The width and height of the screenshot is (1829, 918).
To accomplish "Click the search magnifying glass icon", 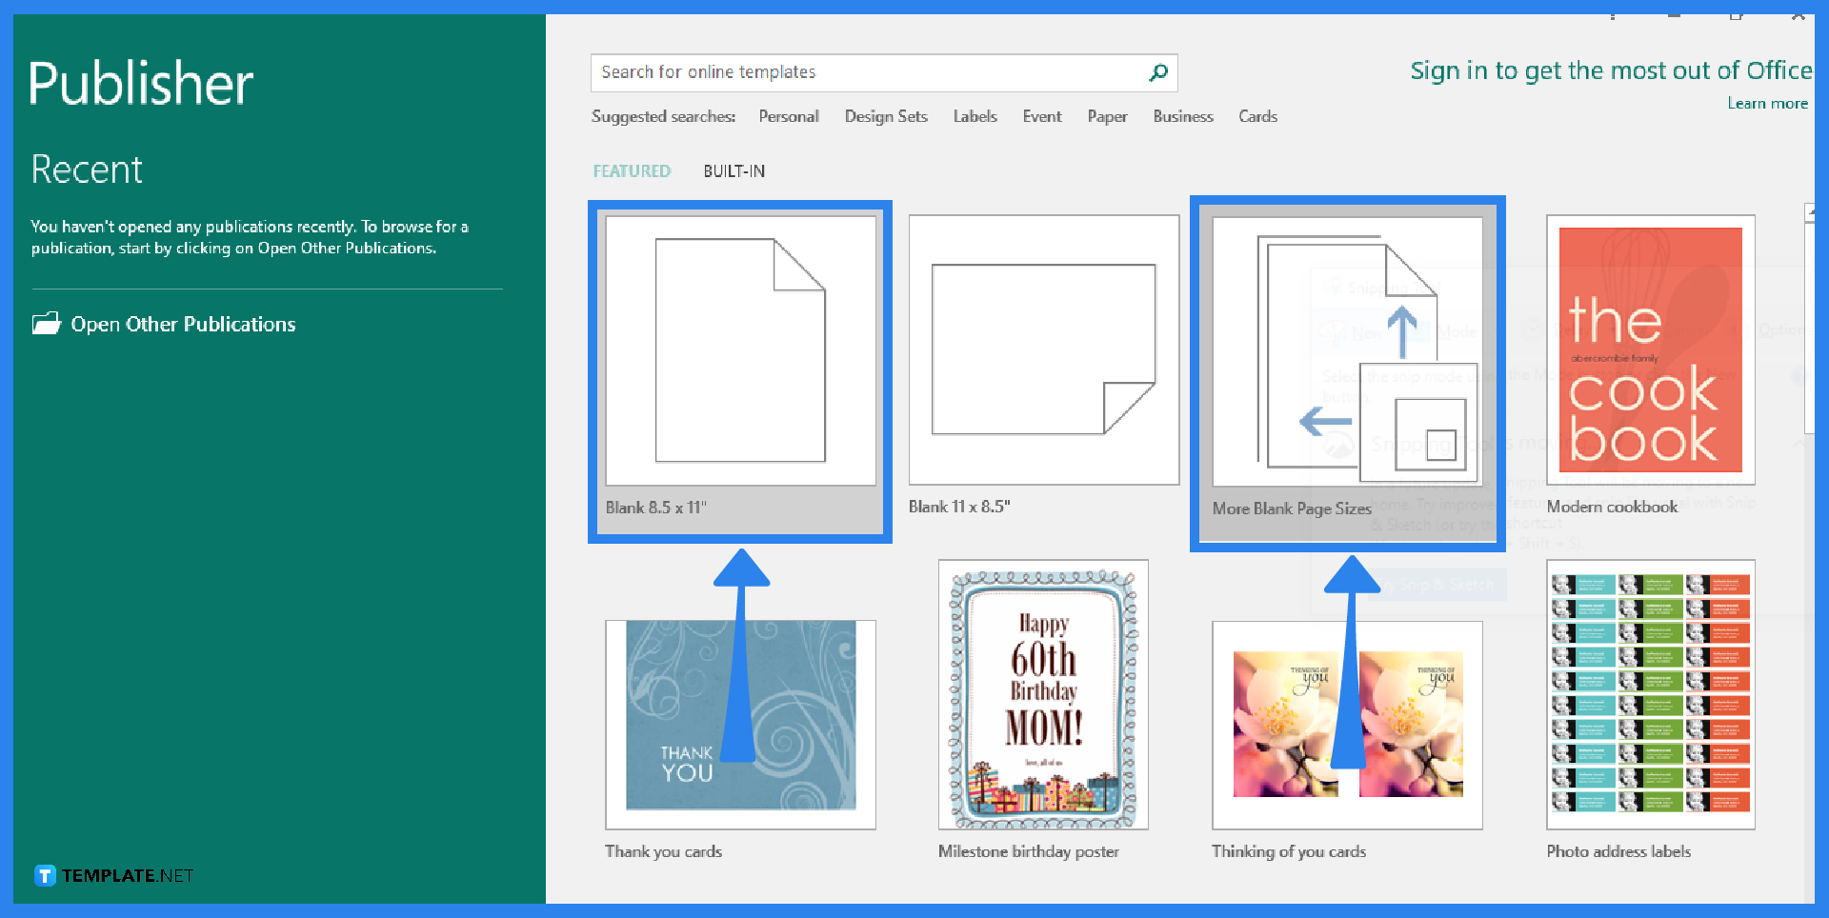I will [x=1158, y=72].
